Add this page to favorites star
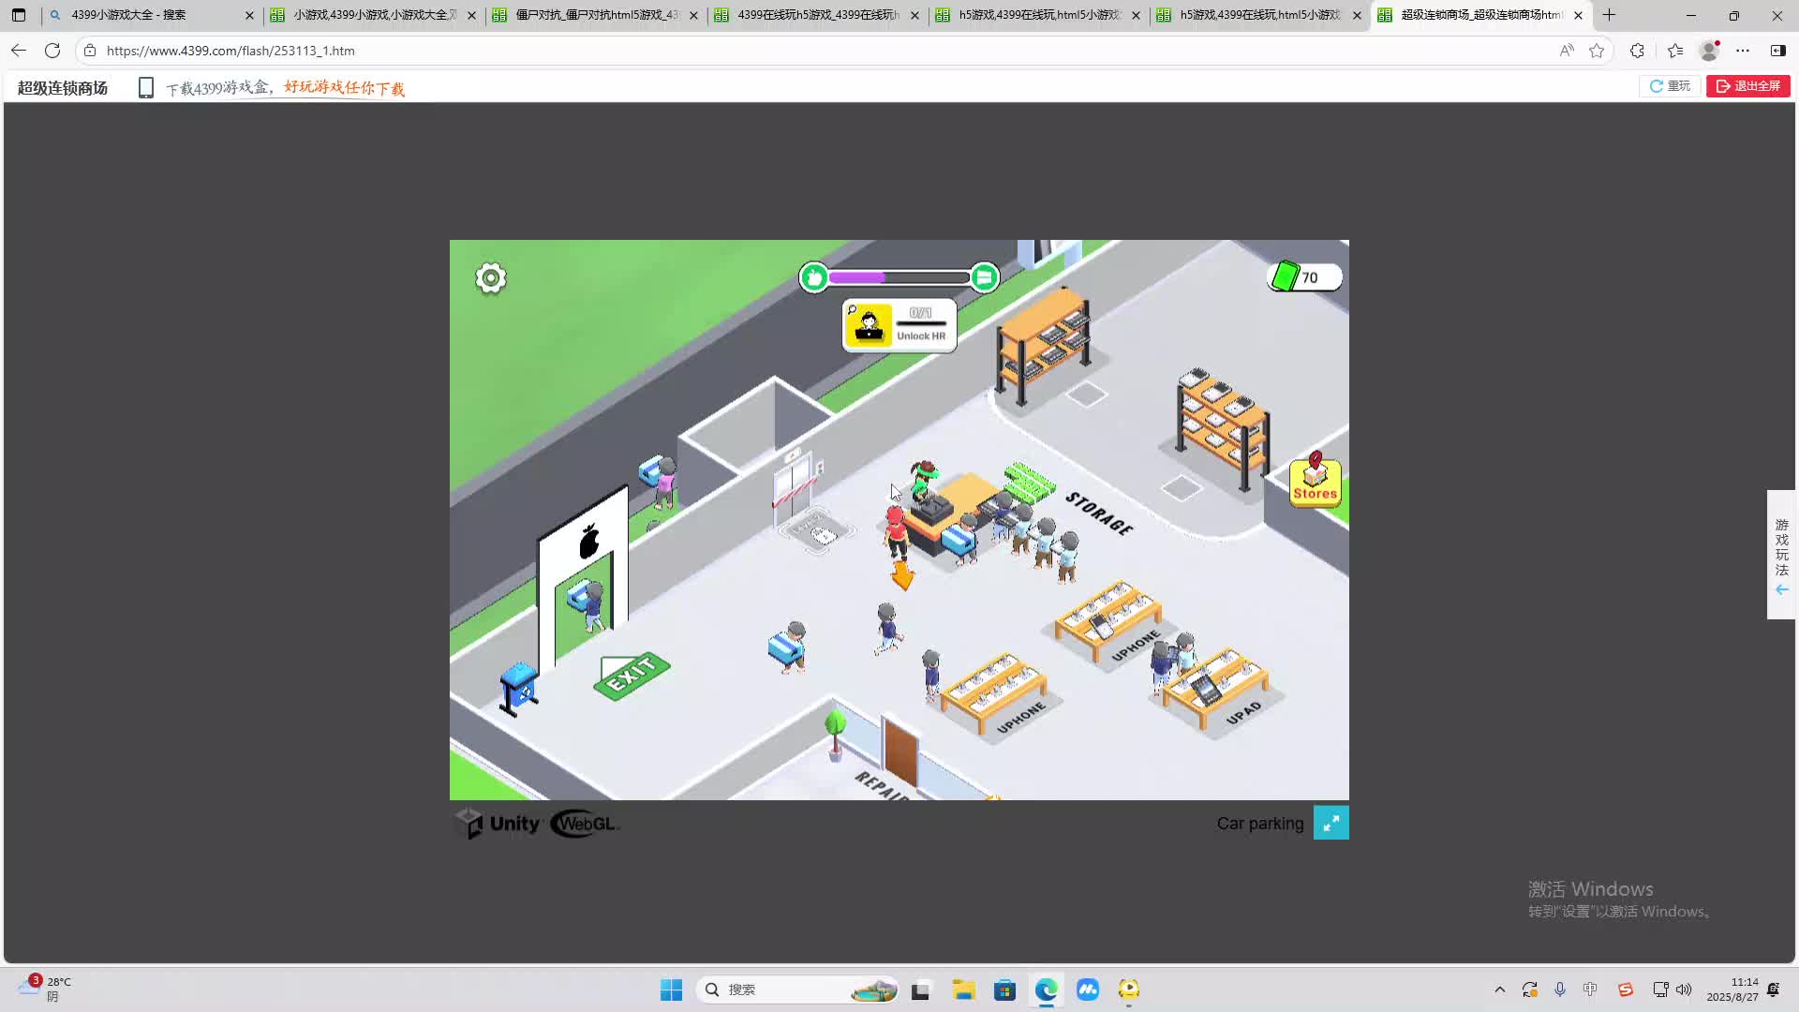 click(x=1597, y=51)
